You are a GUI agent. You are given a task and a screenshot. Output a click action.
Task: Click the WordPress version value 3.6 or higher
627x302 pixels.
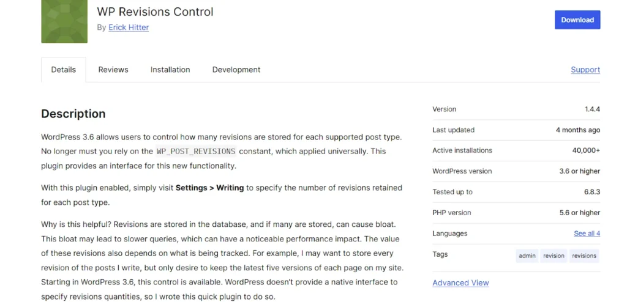pyautogui.click(x=579, y=171)
